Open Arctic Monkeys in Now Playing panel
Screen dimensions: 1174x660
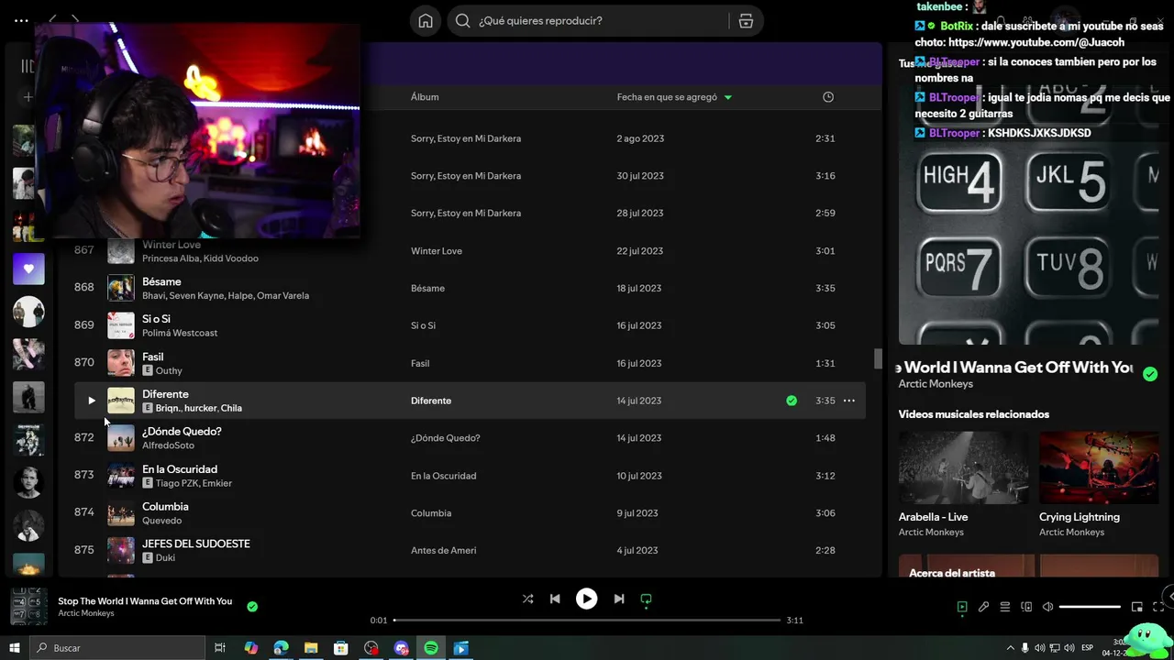pyautogui.click(x=936, y=384)
